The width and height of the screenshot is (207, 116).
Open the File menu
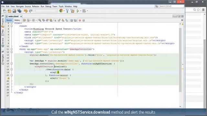[x=3, y=6]
